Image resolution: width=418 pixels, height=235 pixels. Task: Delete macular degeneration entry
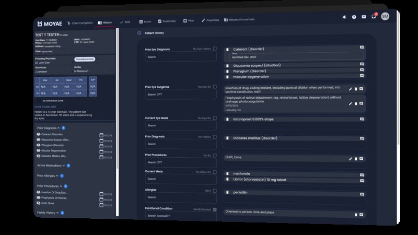click(227, 77)
